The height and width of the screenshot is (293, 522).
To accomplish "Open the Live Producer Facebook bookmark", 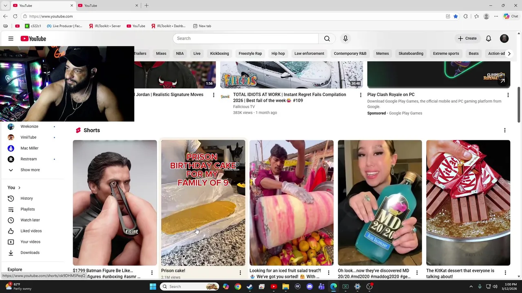I will coord(64,26).
